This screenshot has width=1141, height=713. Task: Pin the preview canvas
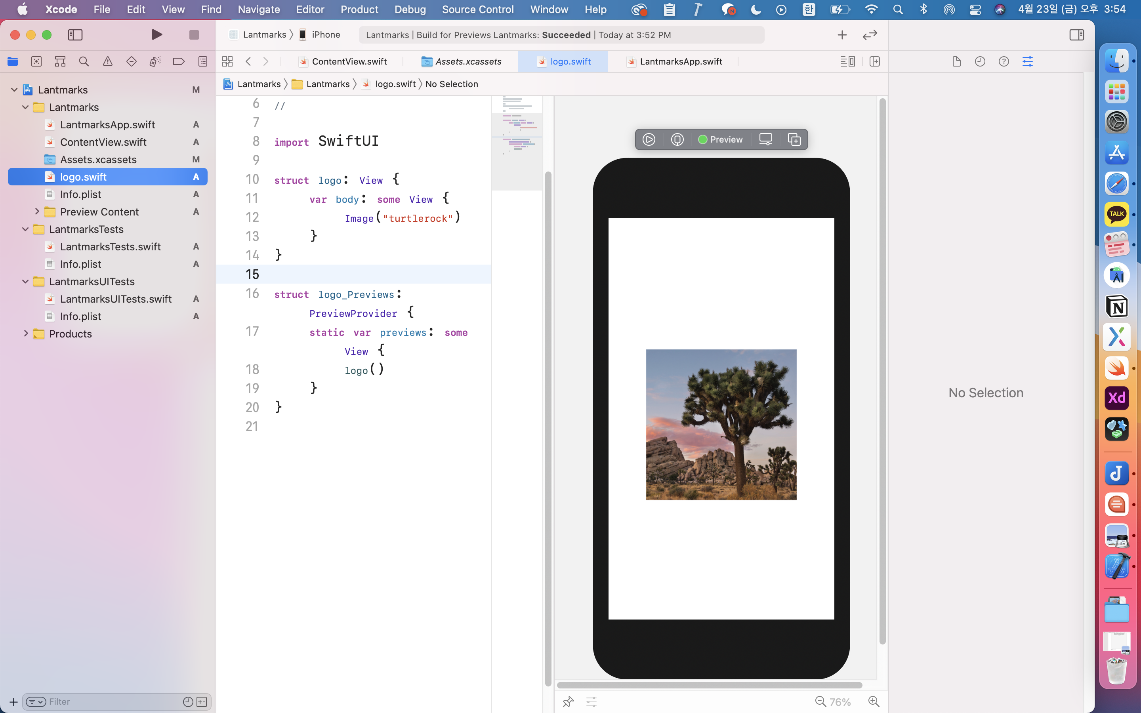(x=568, y=702)
